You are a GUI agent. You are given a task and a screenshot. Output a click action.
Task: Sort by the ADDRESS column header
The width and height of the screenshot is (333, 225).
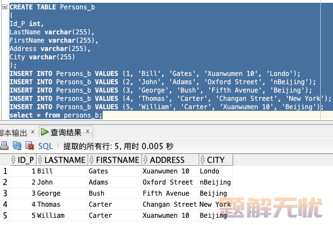point(170,160)
